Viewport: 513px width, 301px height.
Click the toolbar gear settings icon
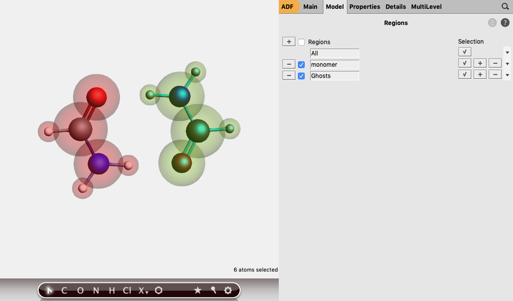(228, 290)
